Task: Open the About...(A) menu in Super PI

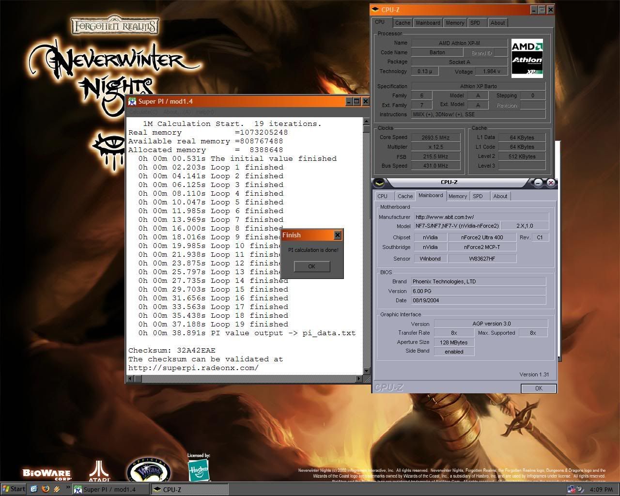Action: tap(177, 112)
